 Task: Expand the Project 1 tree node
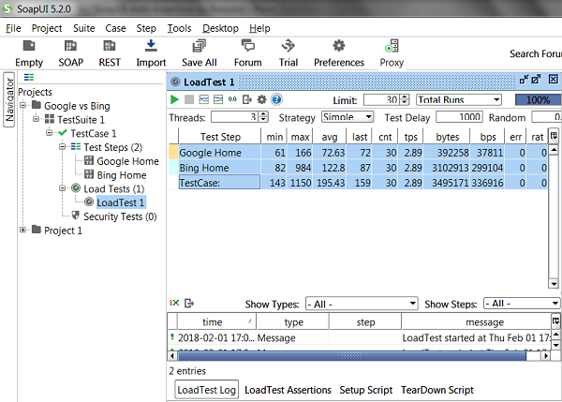22,230
